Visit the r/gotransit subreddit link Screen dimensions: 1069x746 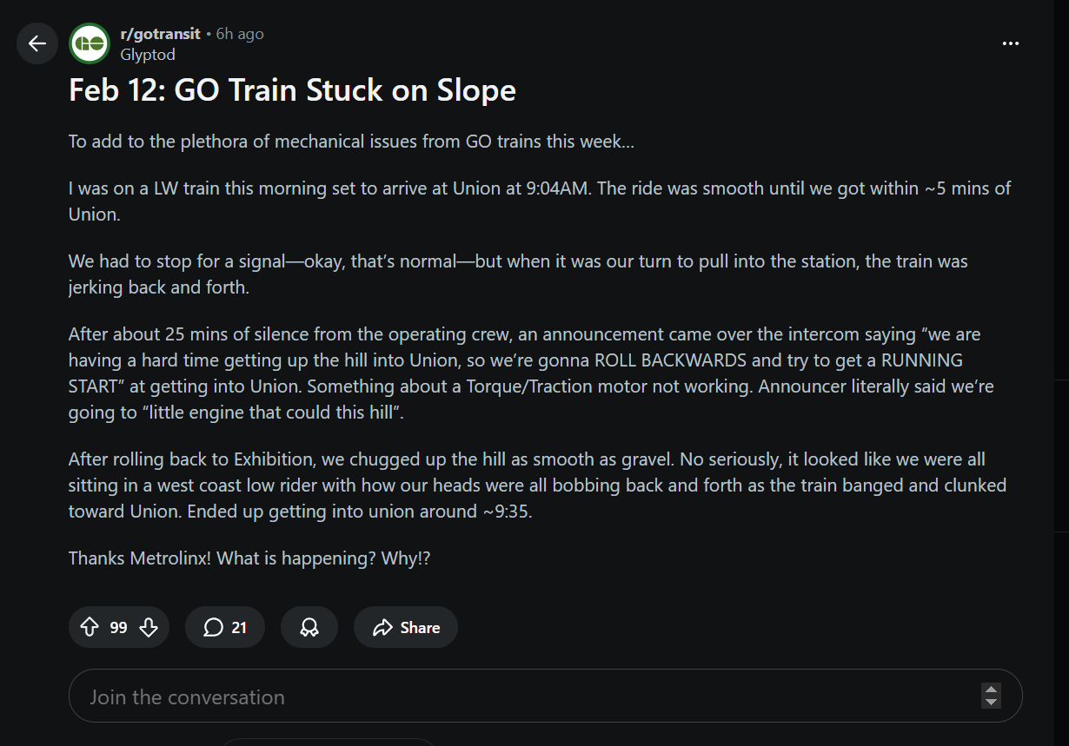point(160,34)
